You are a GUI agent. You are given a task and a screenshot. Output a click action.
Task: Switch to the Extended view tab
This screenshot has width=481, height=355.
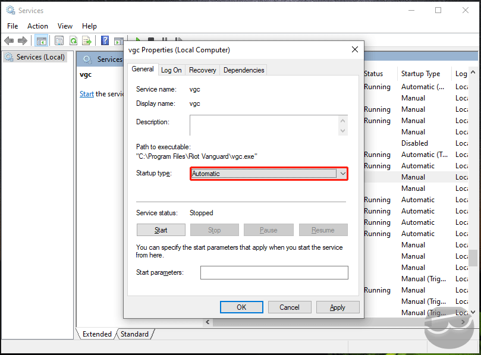[x=97, y=334]
